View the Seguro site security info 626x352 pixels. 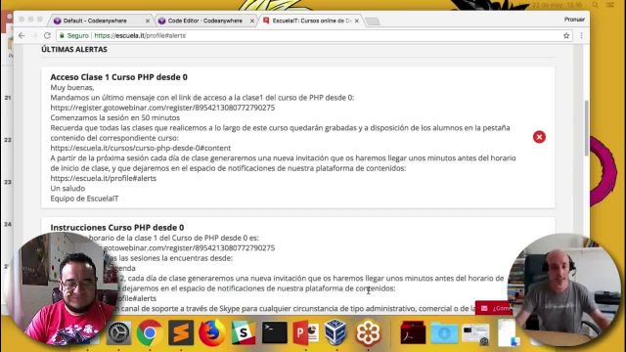(x=74, y=35)
